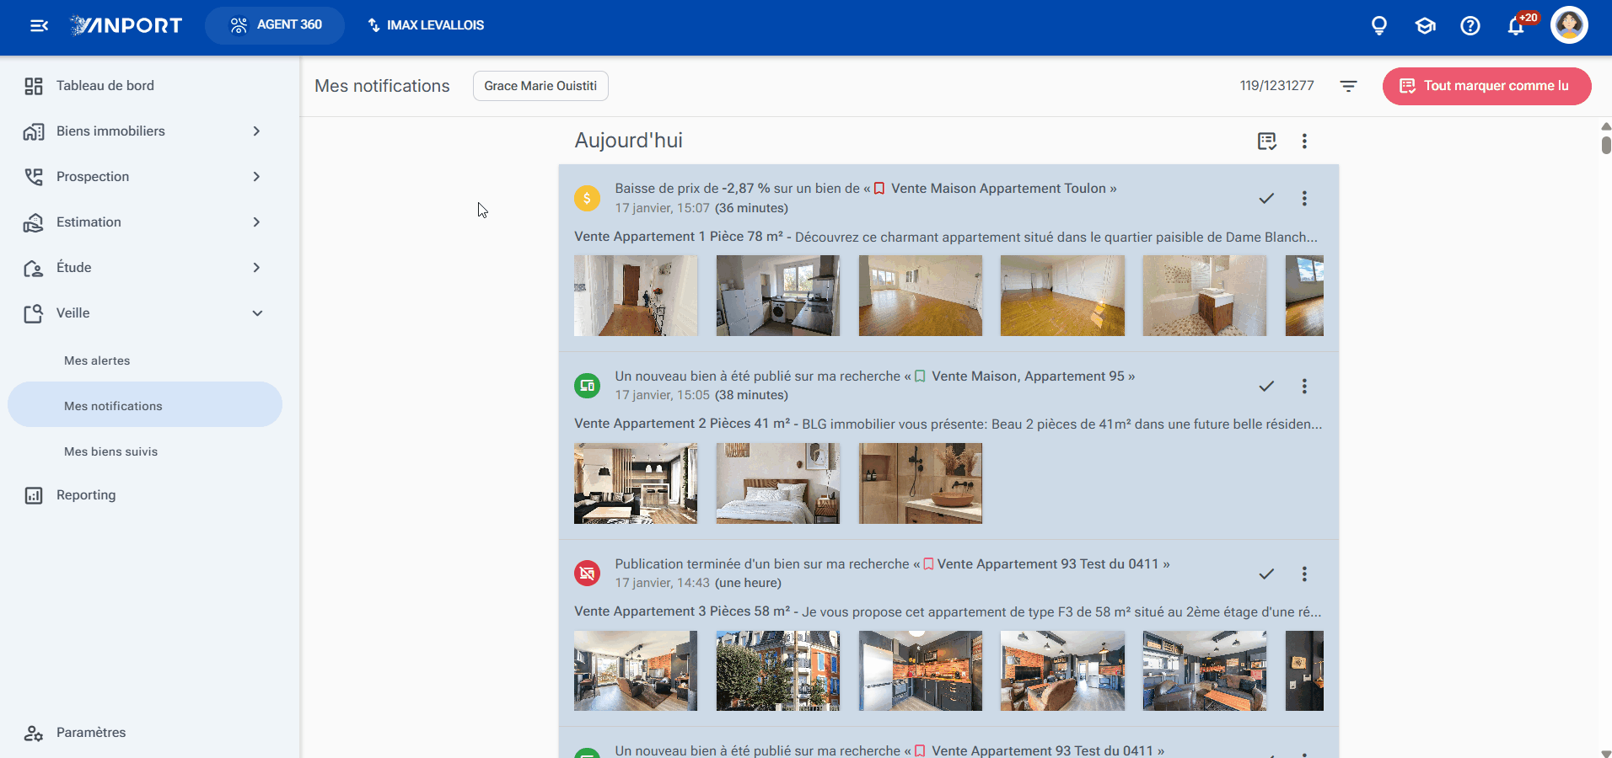Image resolution: width=1612 pixels, height=758 pixels.
Task: Mark the Publication terminée notification as read
Action: click(1266, 574)
